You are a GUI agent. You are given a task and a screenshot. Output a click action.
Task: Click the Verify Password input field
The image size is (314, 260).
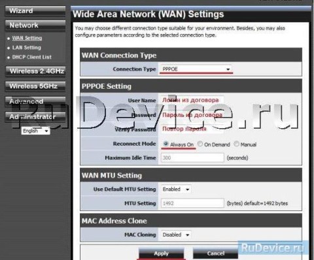coord(192,129)
